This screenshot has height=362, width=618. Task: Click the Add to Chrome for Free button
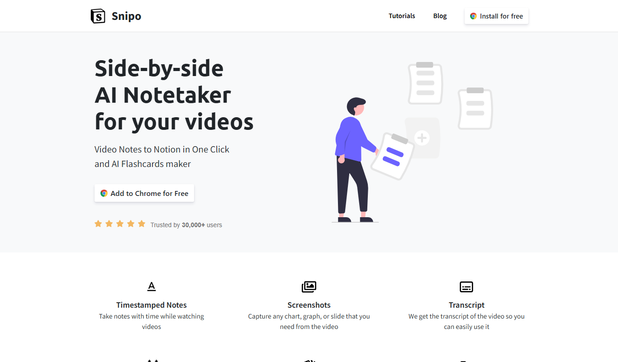click(144, 193)
